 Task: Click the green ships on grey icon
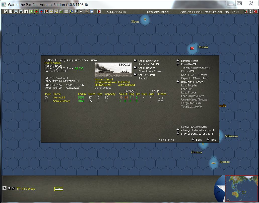(67, 12)
